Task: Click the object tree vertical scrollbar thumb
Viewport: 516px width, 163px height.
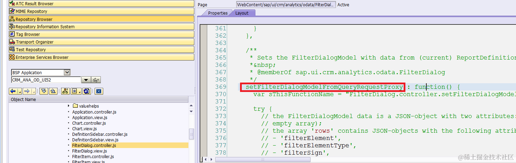Action: (x=191, y=134)
